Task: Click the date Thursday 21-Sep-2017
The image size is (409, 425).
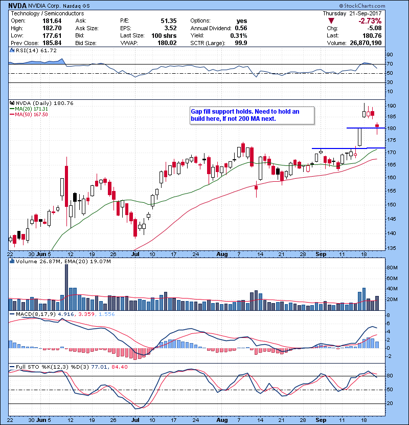Action: [352, 13]
